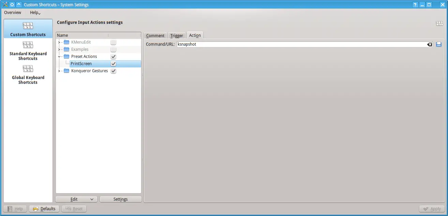Click the Defaults button

click(x=44, y=209)
